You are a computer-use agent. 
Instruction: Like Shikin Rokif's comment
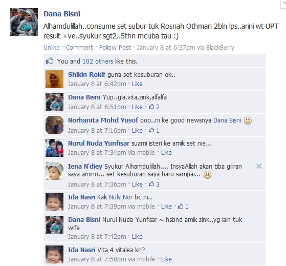(137, 84)
